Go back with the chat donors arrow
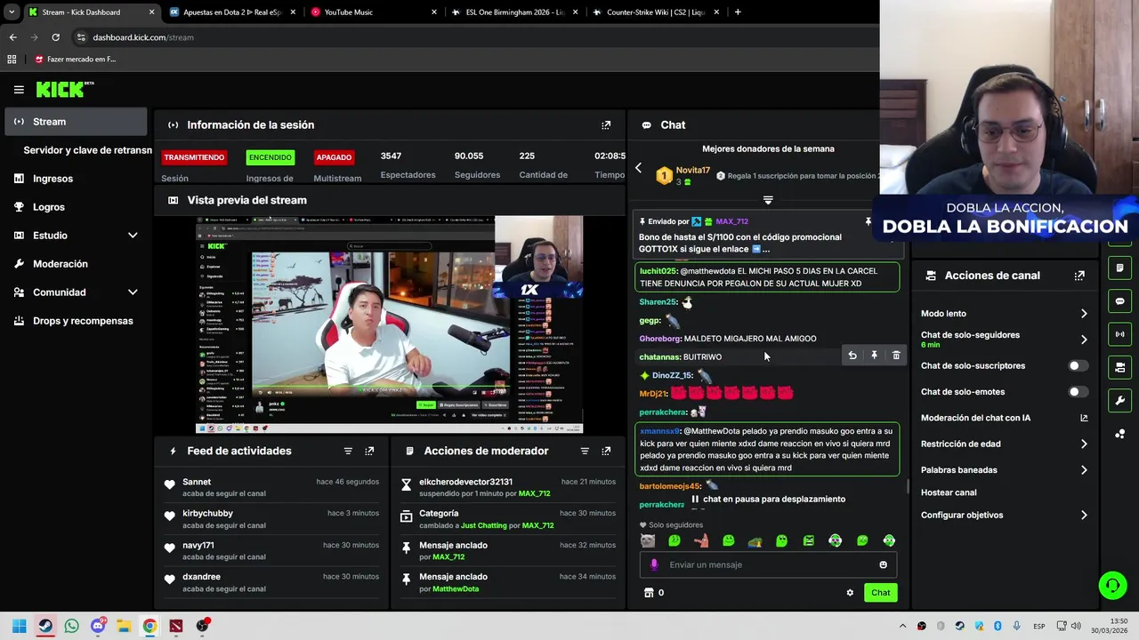 (x=638, y=168)
